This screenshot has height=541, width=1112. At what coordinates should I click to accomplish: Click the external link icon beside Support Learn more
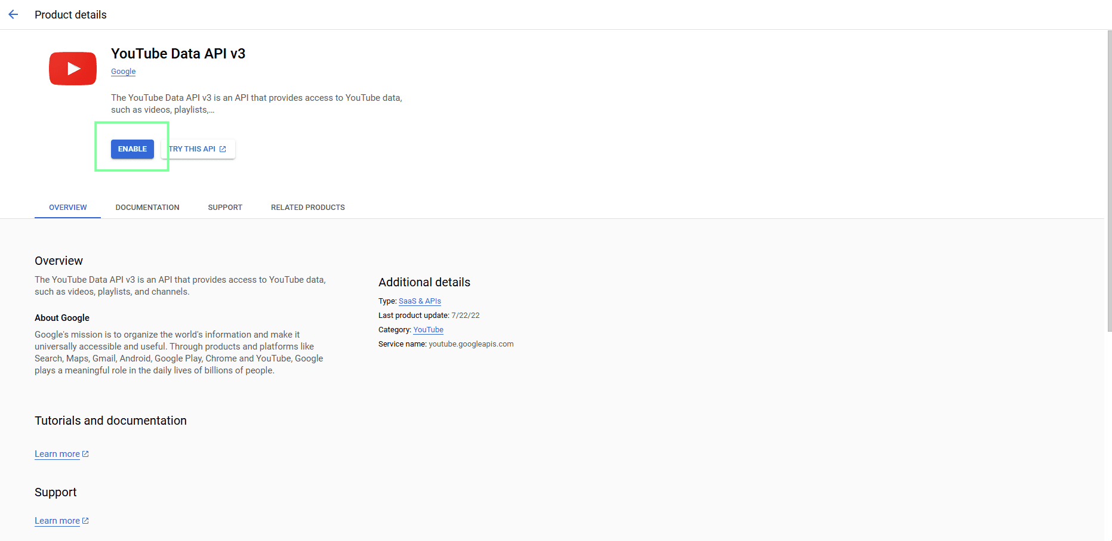tap(85, 521)
